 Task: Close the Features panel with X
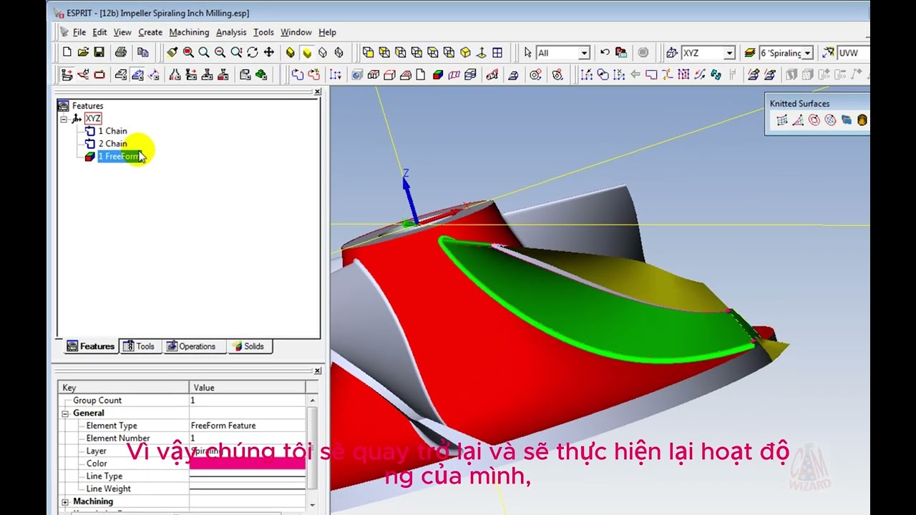click(x=318, y=92)
